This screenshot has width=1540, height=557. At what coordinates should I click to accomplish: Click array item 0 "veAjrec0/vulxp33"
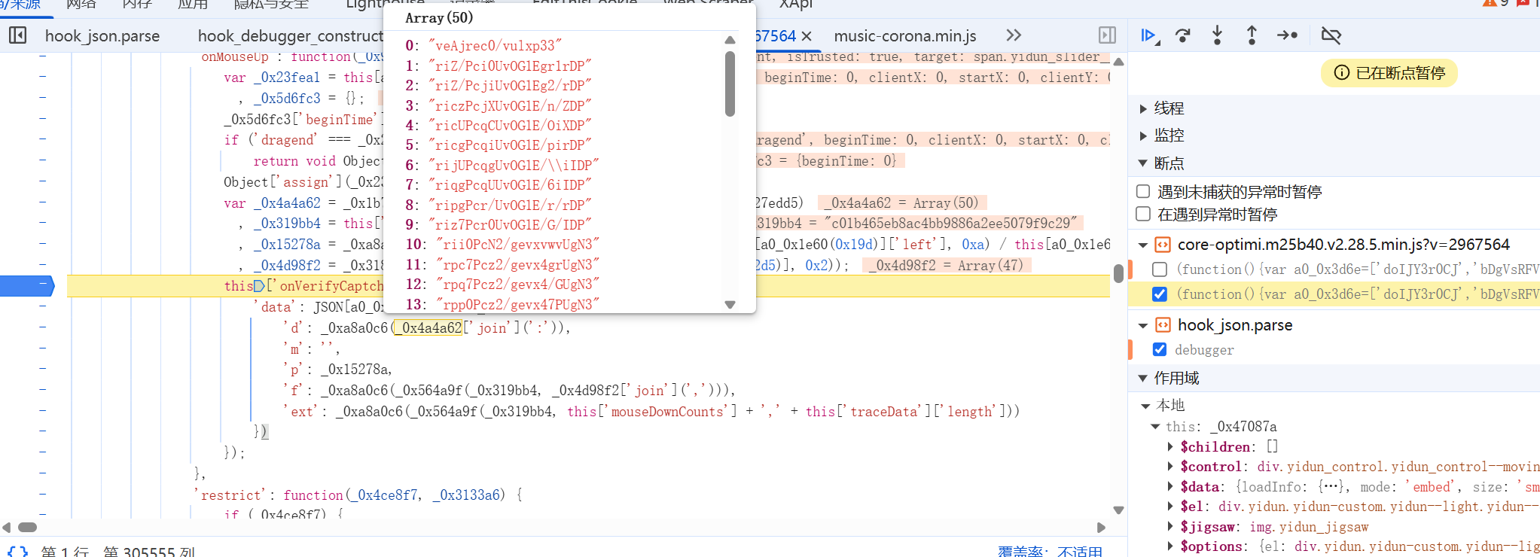coord(495,46)
